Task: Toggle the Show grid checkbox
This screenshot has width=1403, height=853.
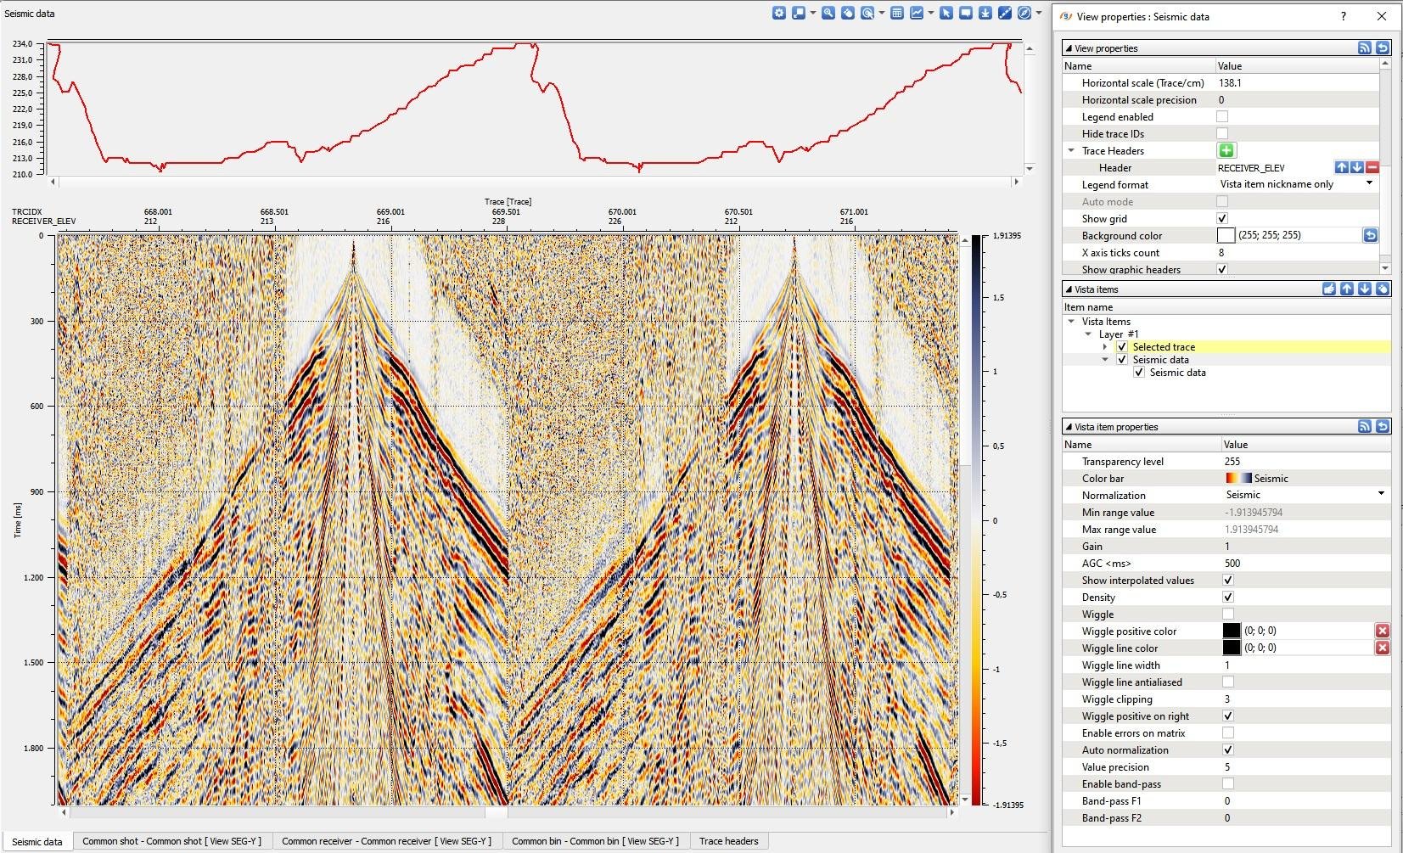Action: tap(1222, 218)
